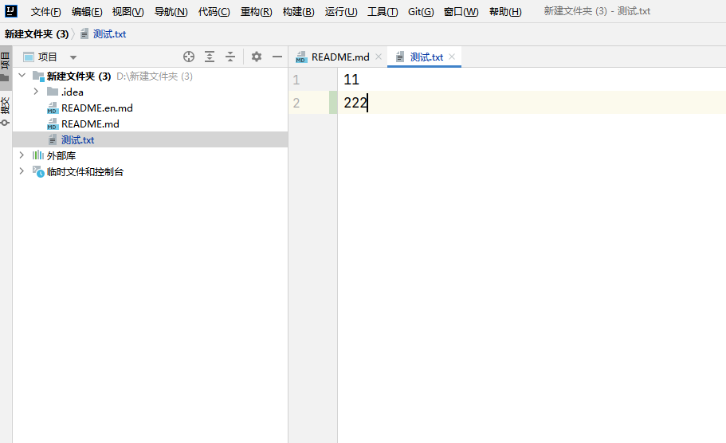The image size is (726, 443).
Task: Open the 视图(V) menu
Action: pos(128,12)
